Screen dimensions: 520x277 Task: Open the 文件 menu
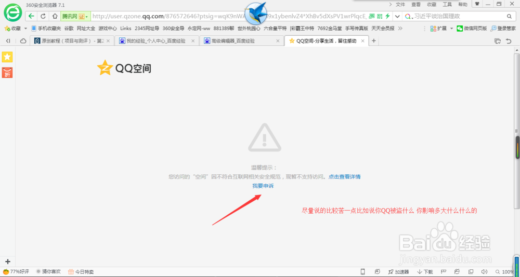pos(400,4)
